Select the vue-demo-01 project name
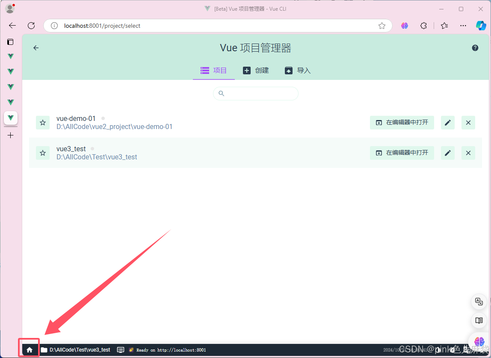The image size is (491, 358). (x=76, y=118)
